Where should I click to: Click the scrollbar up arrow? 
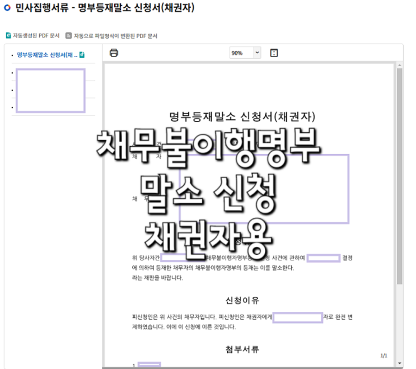399,65
